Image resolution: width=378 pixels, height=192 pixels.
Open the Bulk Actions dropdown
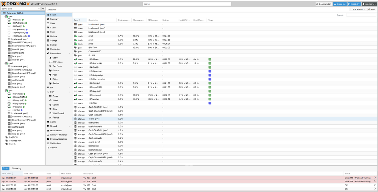tap(358, 10)
